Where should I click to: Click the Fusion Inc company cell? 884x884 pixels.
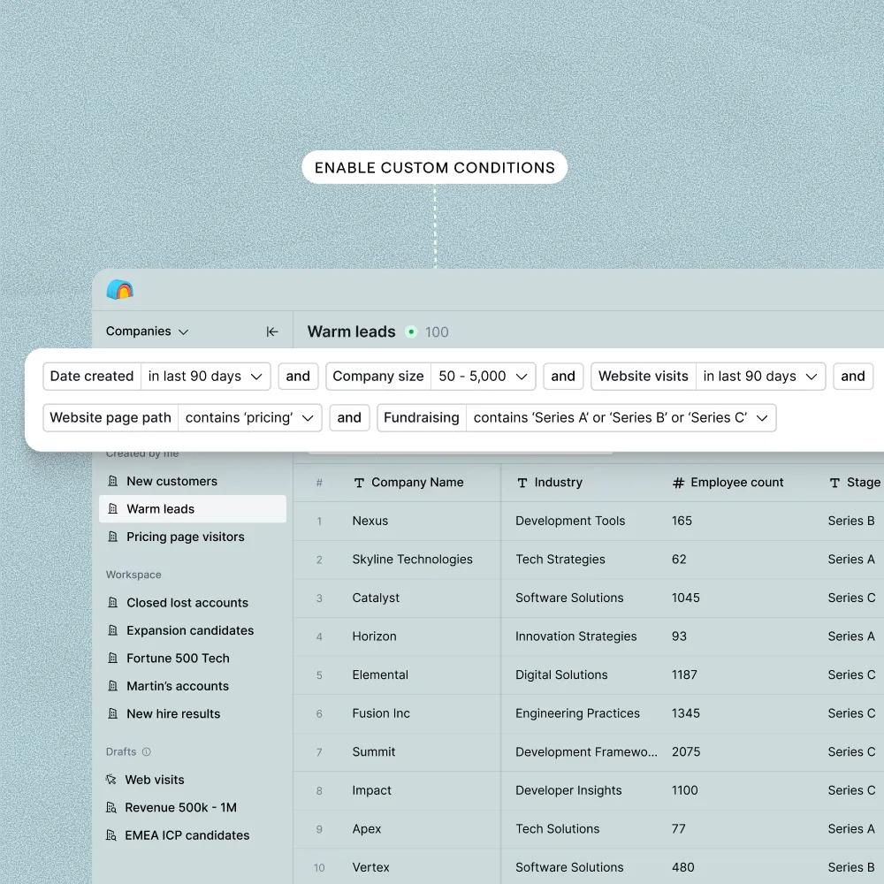[381, 713]
